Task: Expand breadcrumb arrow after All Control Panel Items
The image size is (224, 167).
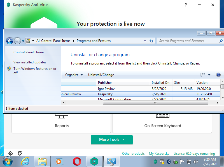Action: [x=73, y=41]
